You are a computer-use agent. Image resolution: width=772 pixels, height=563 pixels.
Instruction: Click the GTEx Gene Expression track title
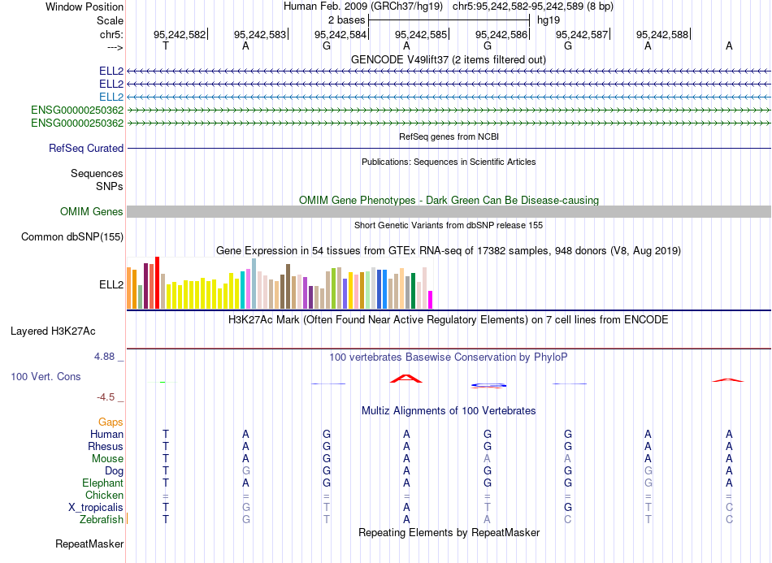coord(449,250)
